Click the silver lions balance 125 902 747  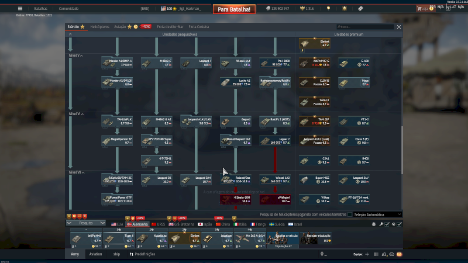pyautogui.click(x=277, y=9)
